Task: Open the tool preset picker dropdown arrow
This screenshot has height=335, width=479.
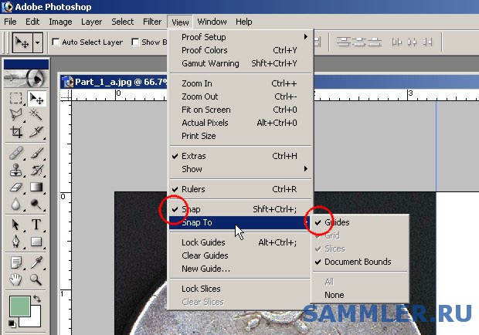Action: coord(39,42)
